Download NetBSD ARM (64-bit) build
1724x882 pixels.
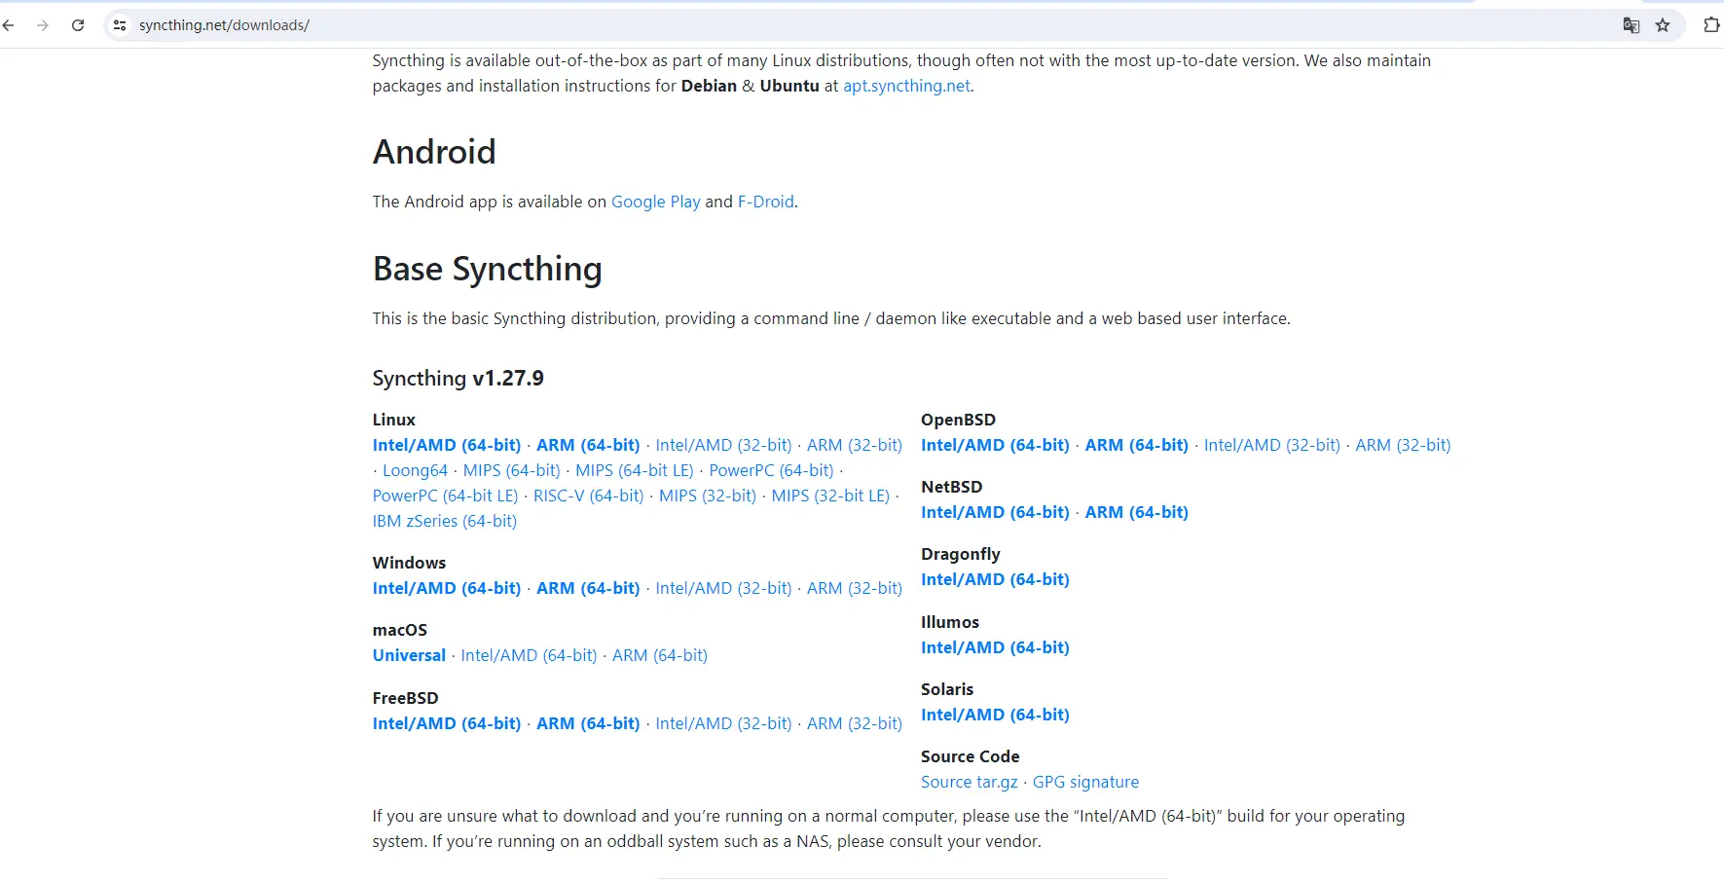[1136, 512]
